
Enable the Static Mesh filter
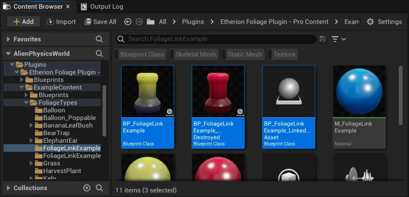(244, 54)
